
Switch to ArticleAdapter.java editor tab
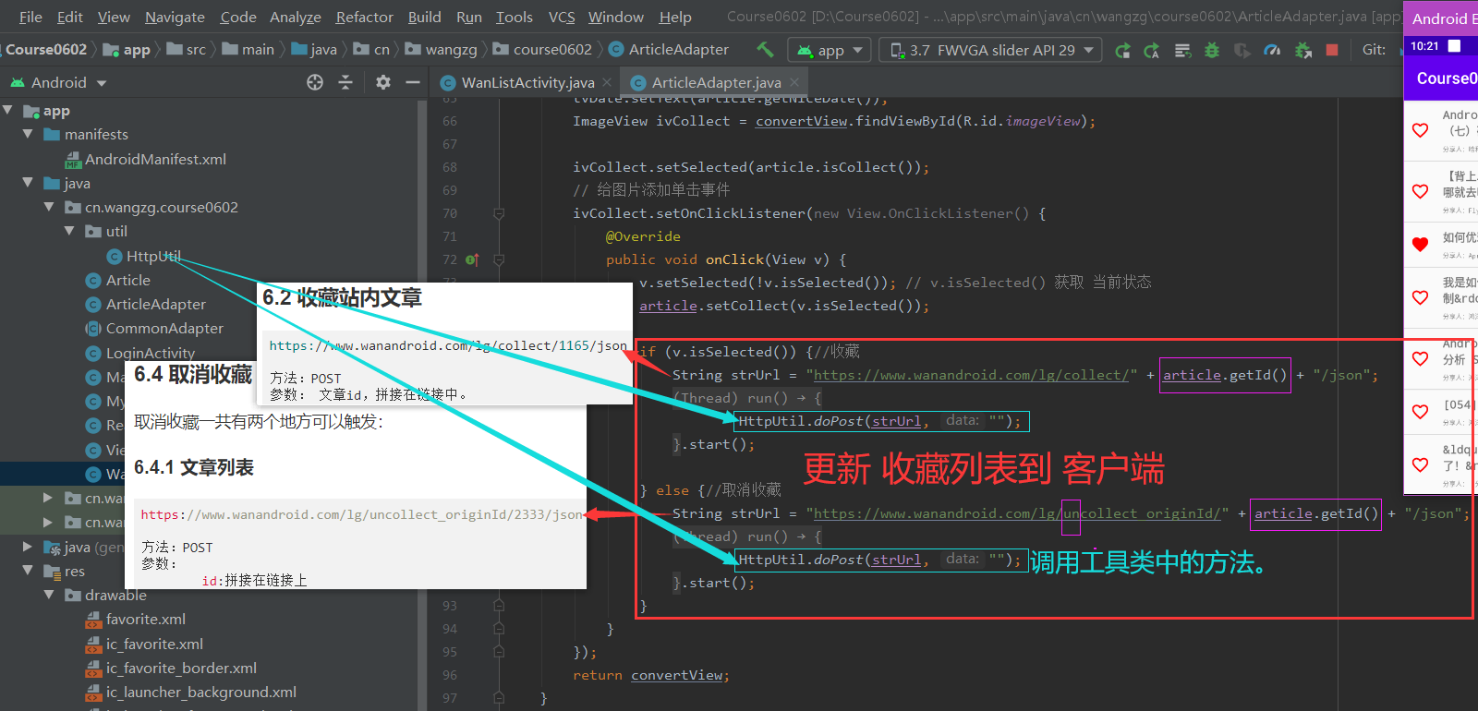tap(716, 82)
